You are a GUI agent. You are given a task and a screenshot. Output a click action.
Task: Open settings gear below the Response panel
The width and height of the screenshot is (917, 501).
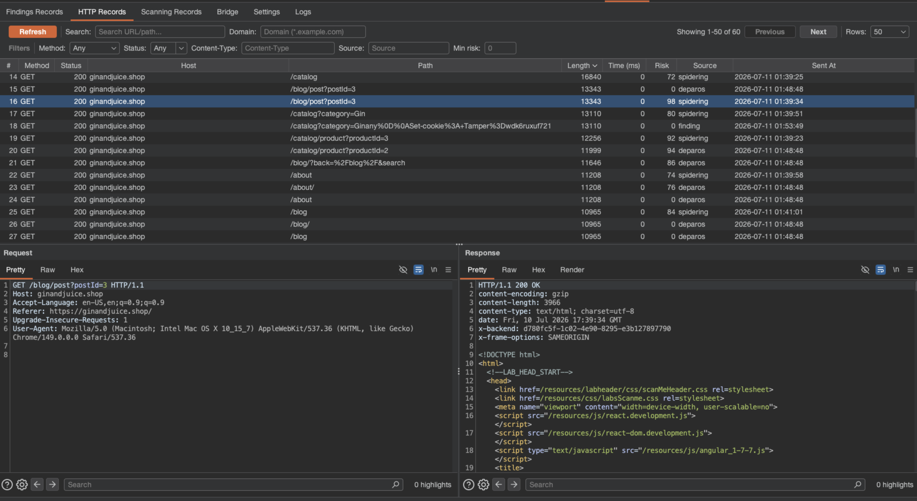[483, 485]
